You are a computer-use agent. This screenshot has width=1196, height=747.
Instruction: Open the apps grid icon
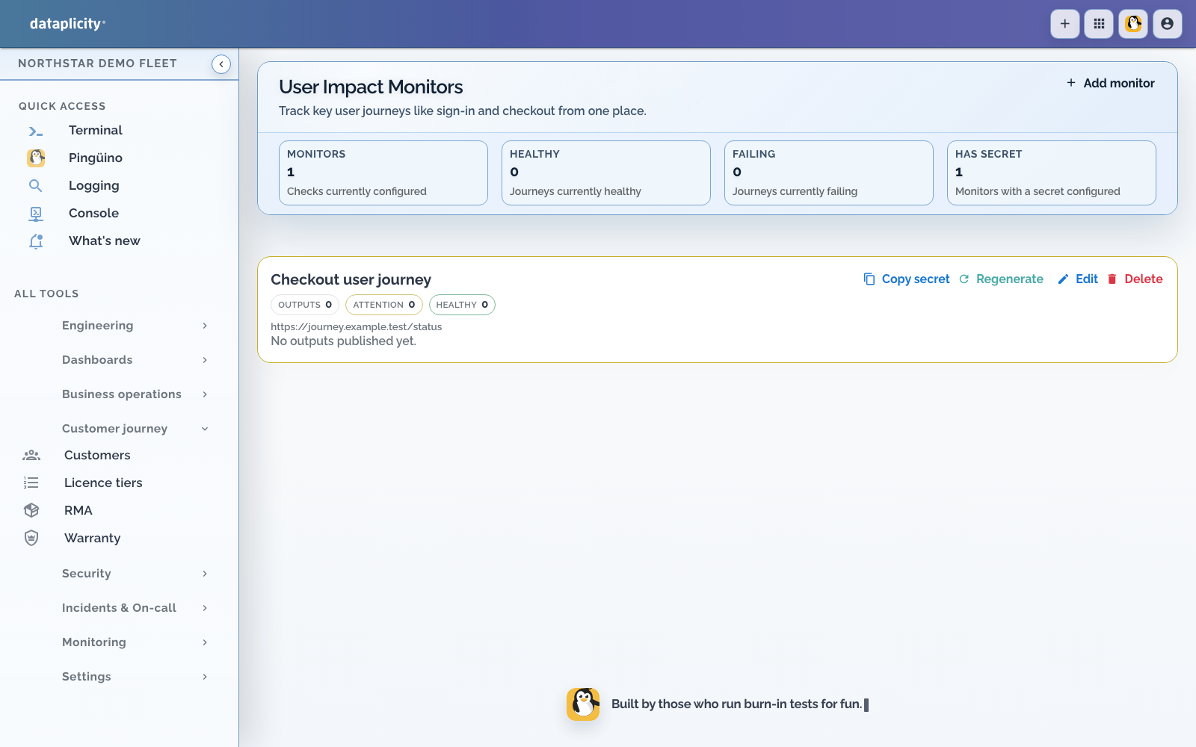point(1099,24)
